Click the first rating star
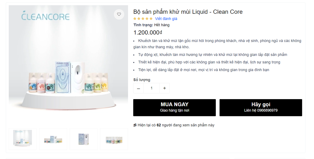314x159 pixels. coord(135,19)
